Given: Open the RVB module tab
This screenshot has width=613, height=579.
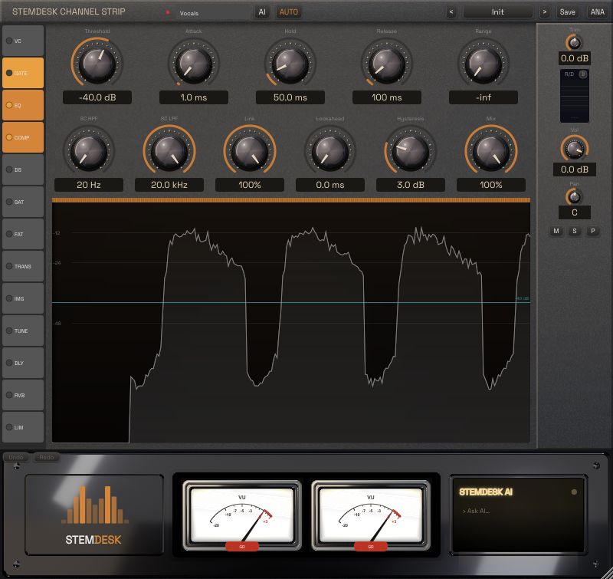Looking at the screenshot, I should [x=23, y=395].
